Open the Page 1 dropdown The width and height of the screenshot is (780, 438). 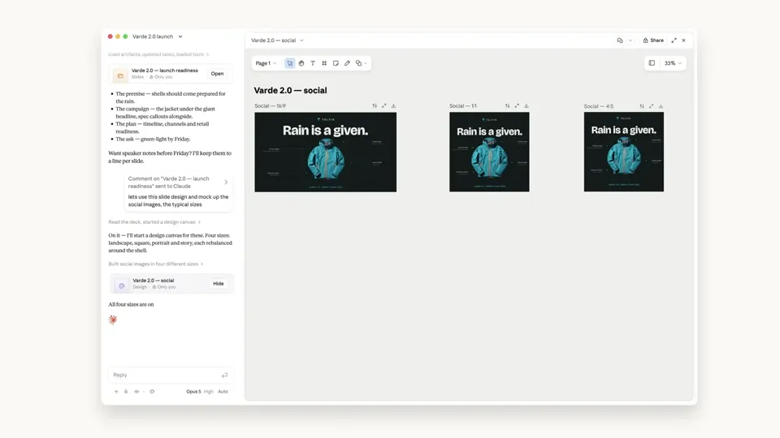point(266,63)
